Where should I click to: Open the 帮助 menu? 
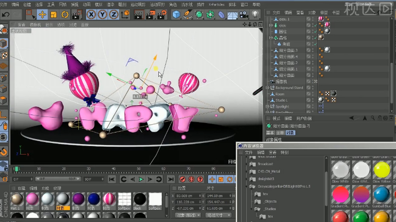coord(256,4)
